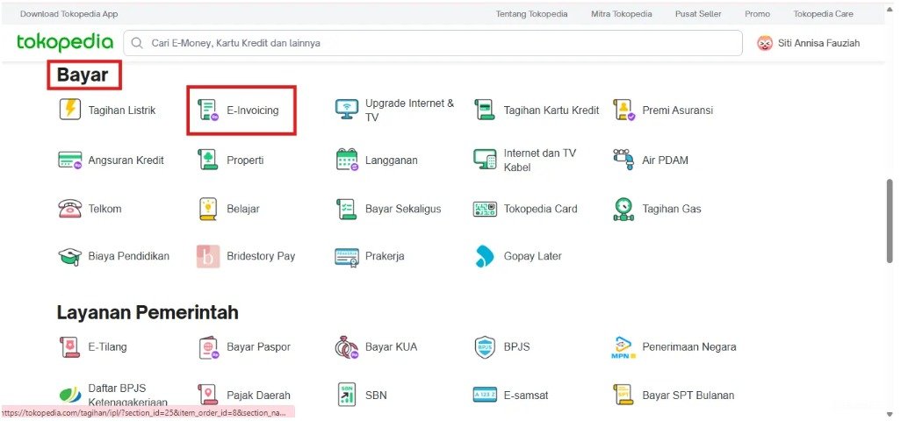Click the Air PDAM label

pos(665,160)
